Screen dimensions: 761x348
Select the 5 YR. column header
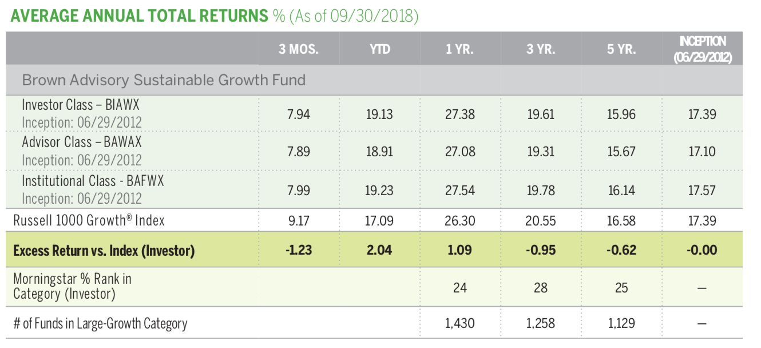(621, 49)
